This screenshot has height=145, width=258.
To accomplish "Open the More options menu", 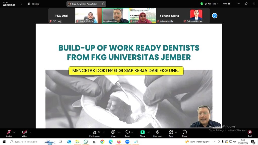I will (x=185, y=133).
